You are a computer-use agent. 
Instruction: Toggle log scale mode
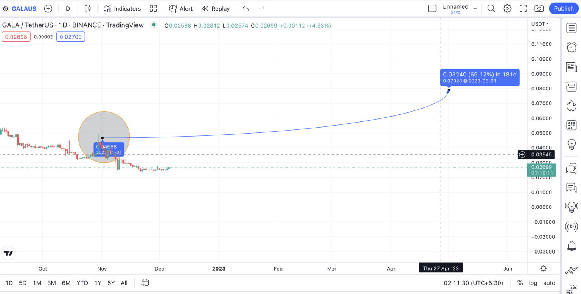[533, 283]
